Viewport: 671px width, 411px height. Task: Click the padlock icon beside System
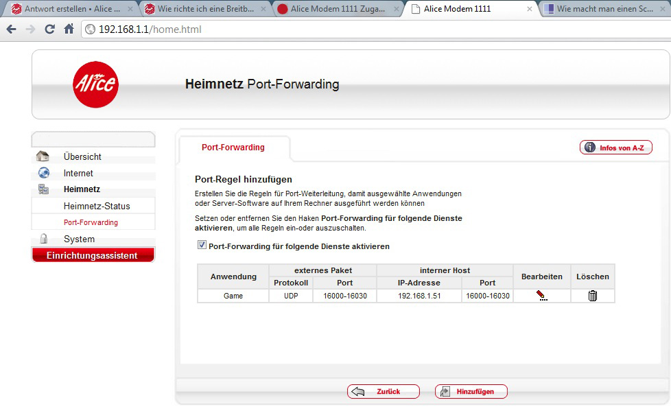[43, 239]
